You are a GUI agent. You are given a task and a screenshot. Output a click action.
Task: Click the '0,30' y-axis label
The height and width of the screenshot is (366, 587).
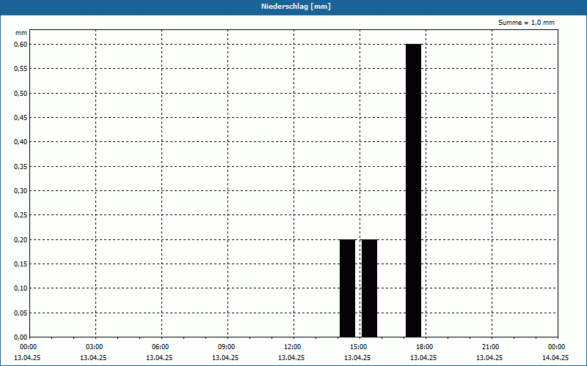point(21,191)
